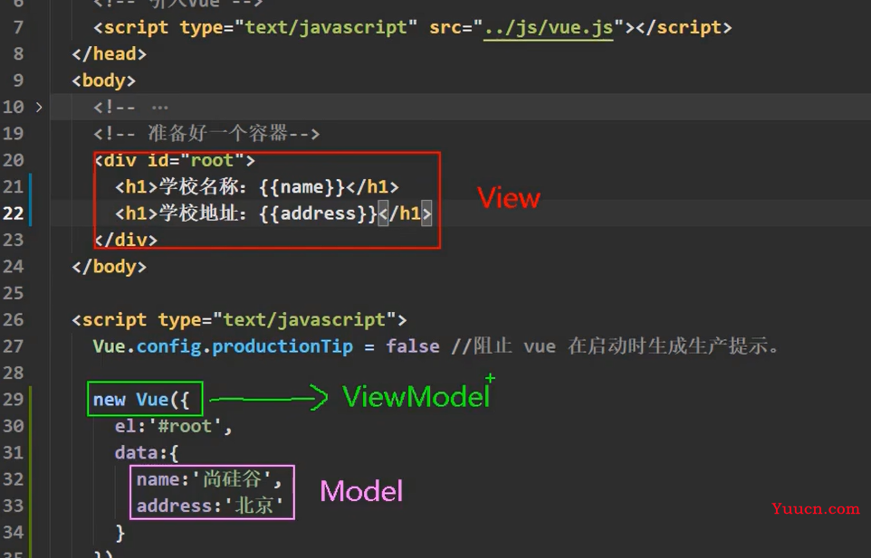Viewport: 871px width, 558px height.
Task: Click the false keyword on line 27
Action: click(413, 346)
